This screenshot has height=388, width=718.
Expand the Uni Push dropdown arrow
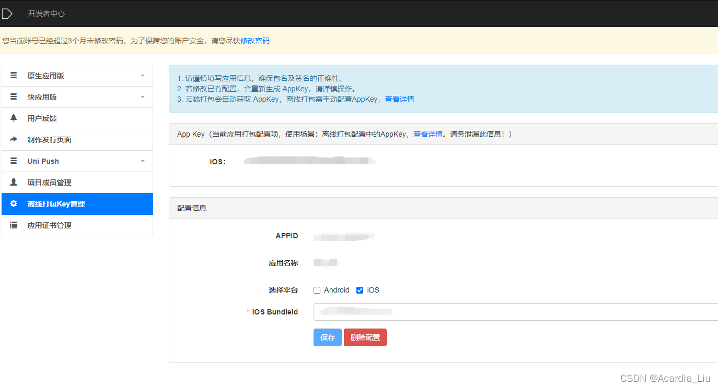coord(143,161)
